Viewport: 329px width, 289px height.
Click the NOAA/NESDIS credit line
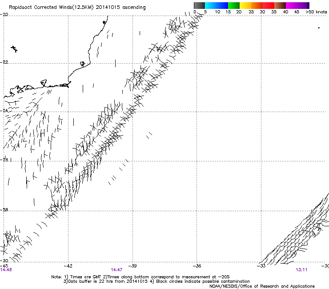pyautogui.click(x=262, y=286)
